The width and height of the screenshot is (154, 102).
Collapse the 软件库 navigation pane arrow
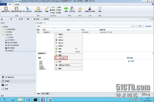tap(35, 23)
